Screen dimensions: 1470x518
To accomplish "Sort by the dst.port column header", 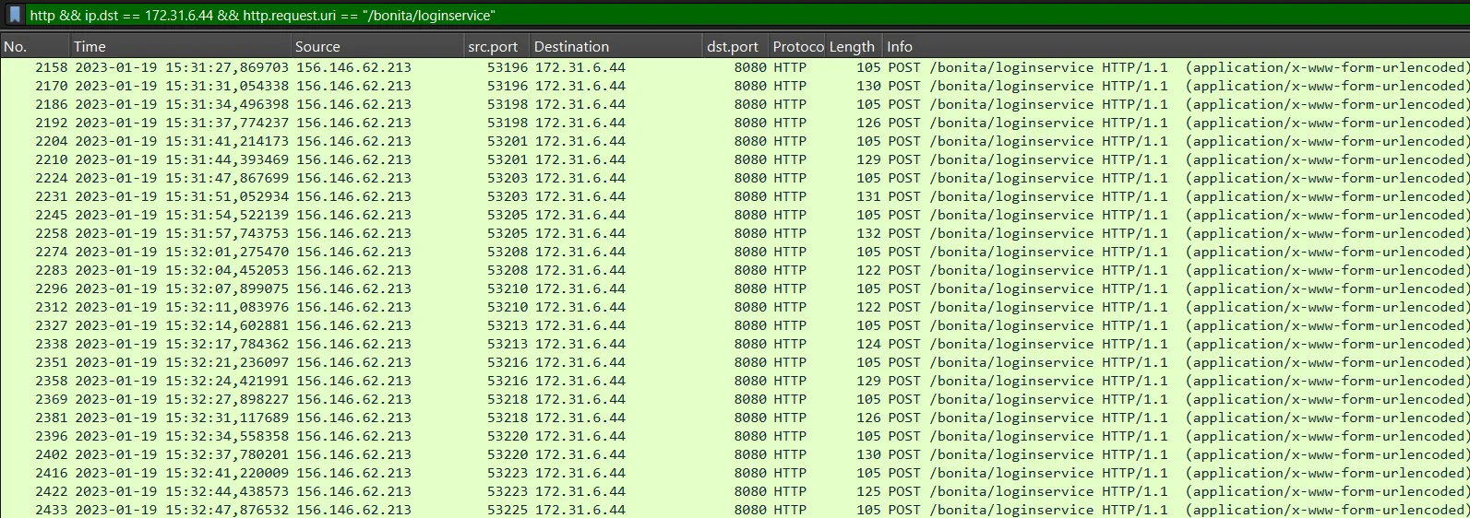I will click(x=736, y=46).
